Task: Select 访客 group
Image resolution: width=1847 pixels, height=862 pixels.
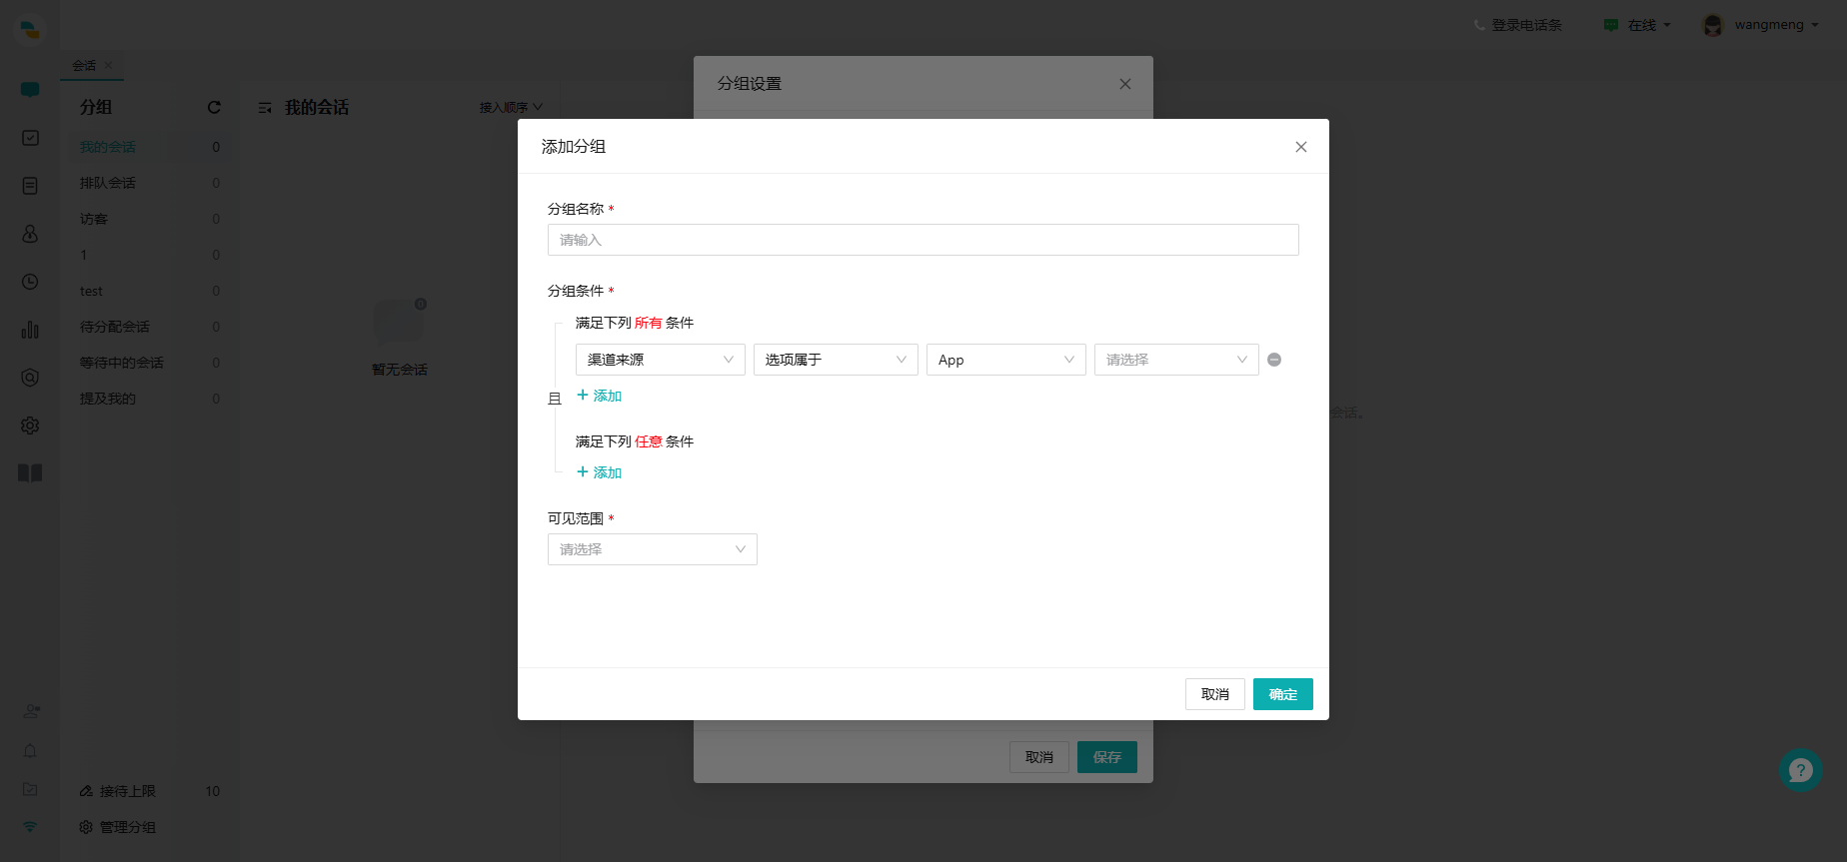Action: [150, 219]
